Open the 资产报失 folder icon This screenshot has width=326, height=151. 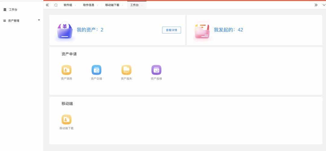click(x=126, y=70)
